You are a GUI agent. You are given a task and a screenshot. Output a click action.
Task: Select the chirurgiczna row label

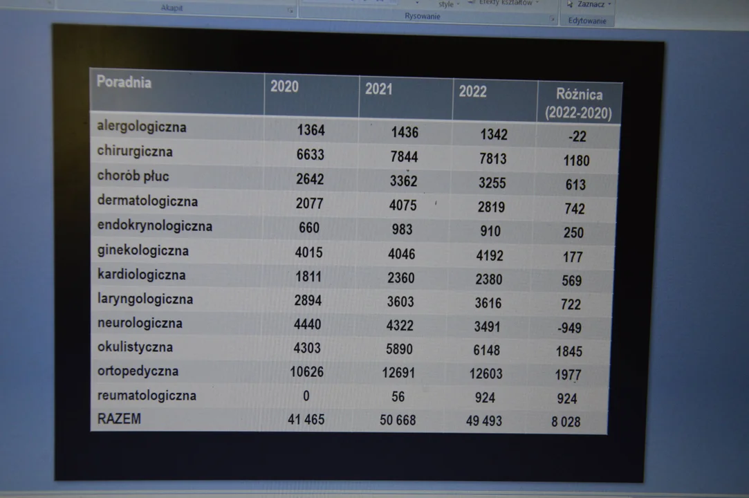pyautogui.click(x=135, y=151)
